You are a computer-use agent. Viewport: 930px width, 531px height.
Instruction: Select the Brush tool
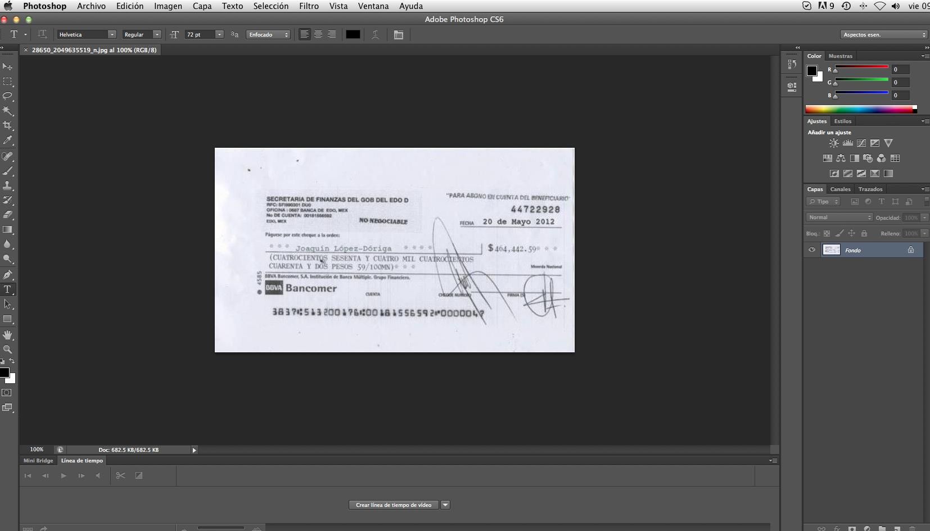point(8,171)
